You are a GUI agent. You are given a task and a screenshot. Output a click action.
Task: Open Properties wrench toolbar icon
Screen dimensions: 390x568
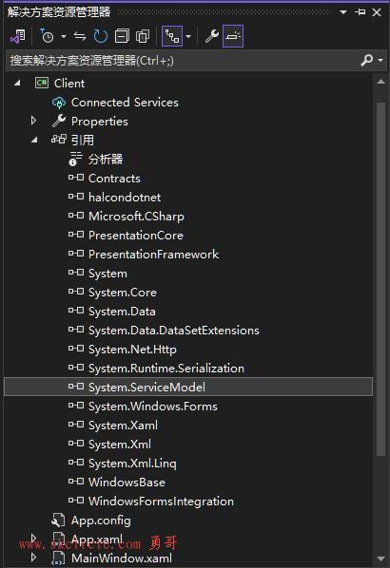pos(212,36)
